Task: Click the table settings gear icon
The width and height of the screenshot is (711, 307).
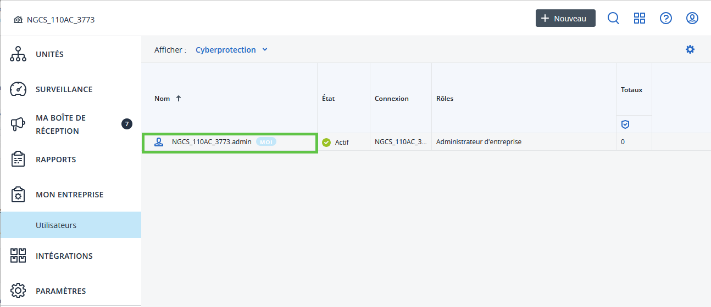Action: coord(690,49)
